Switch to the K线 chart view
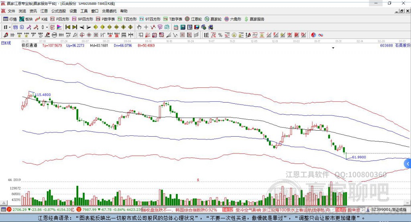 pos(41,19)
